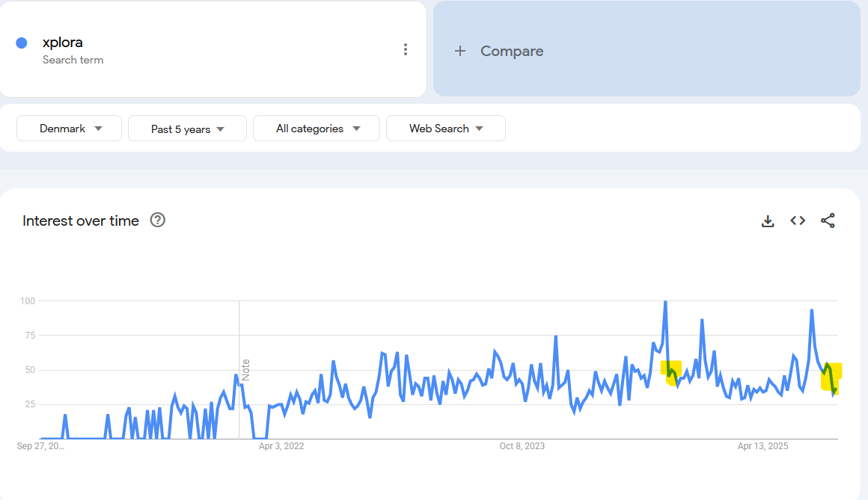Click the Oct 8, 2023 axis label
This screenshot has width=868, height=500.
point(522,446)
